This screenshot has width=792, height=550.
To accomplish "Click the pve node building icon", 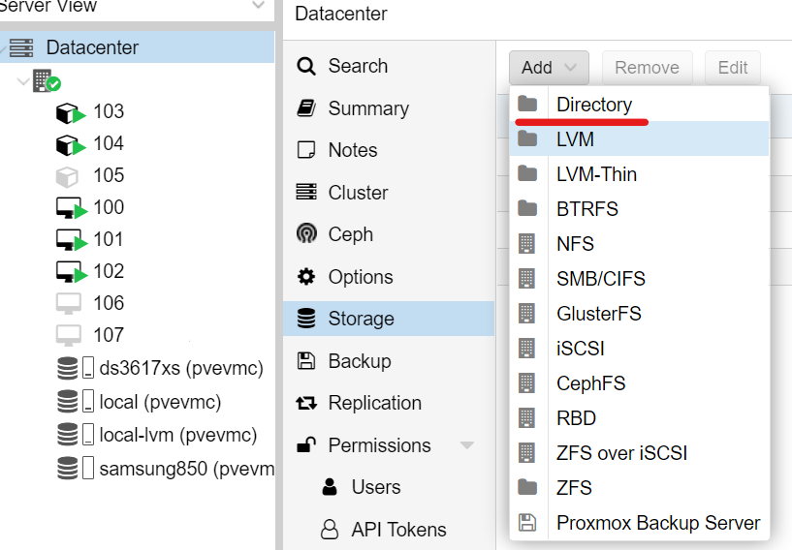I will (x=46, y=80).
